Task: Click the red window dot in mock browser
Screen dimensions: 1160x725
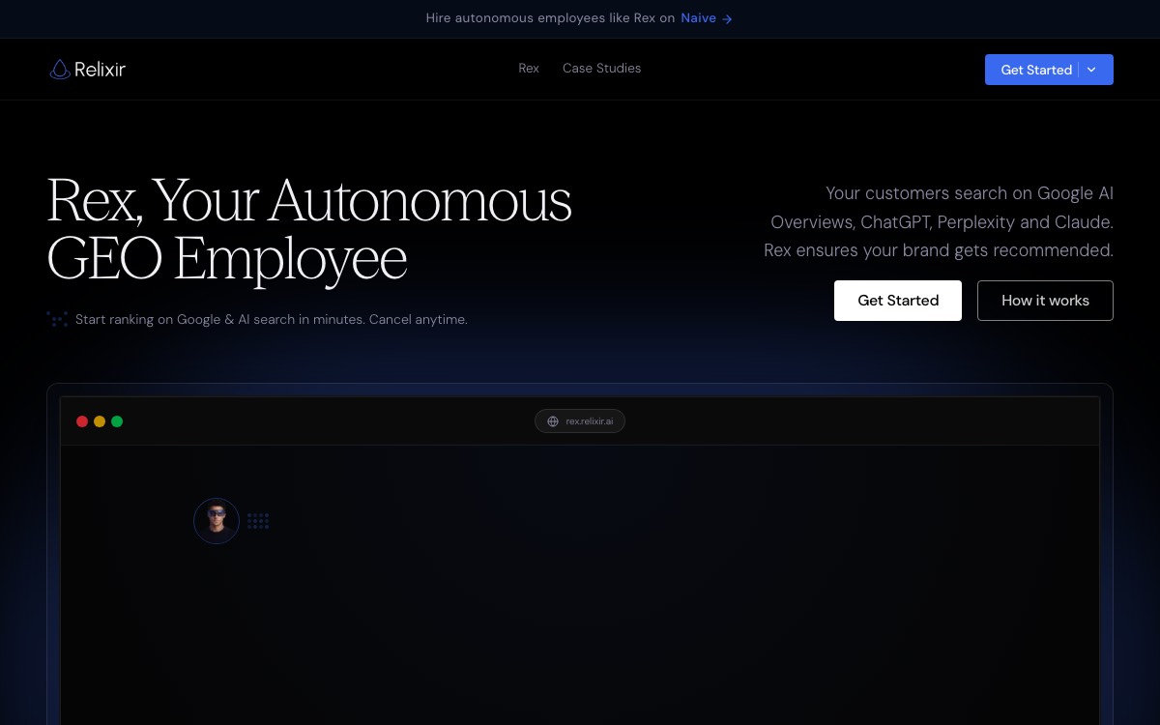Action: point(82,421)
